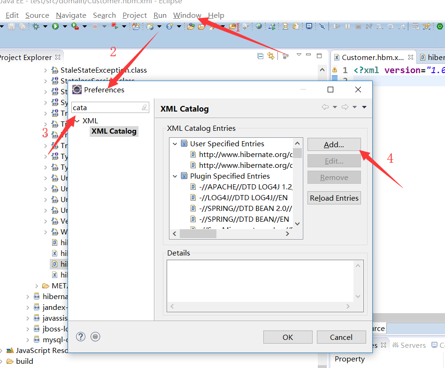The image size is (445, 368).
Task: Click the Remove button
Action: (x=334, y=178)
